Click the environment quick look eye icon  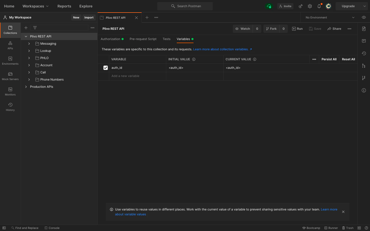364,17
